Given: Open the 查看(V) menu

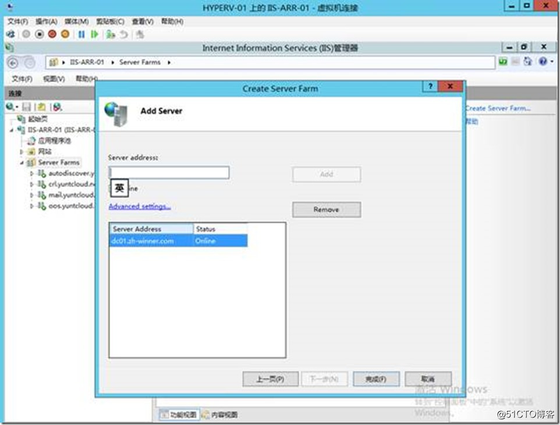Looking at the screenshot, I should (x=143, y=22).
